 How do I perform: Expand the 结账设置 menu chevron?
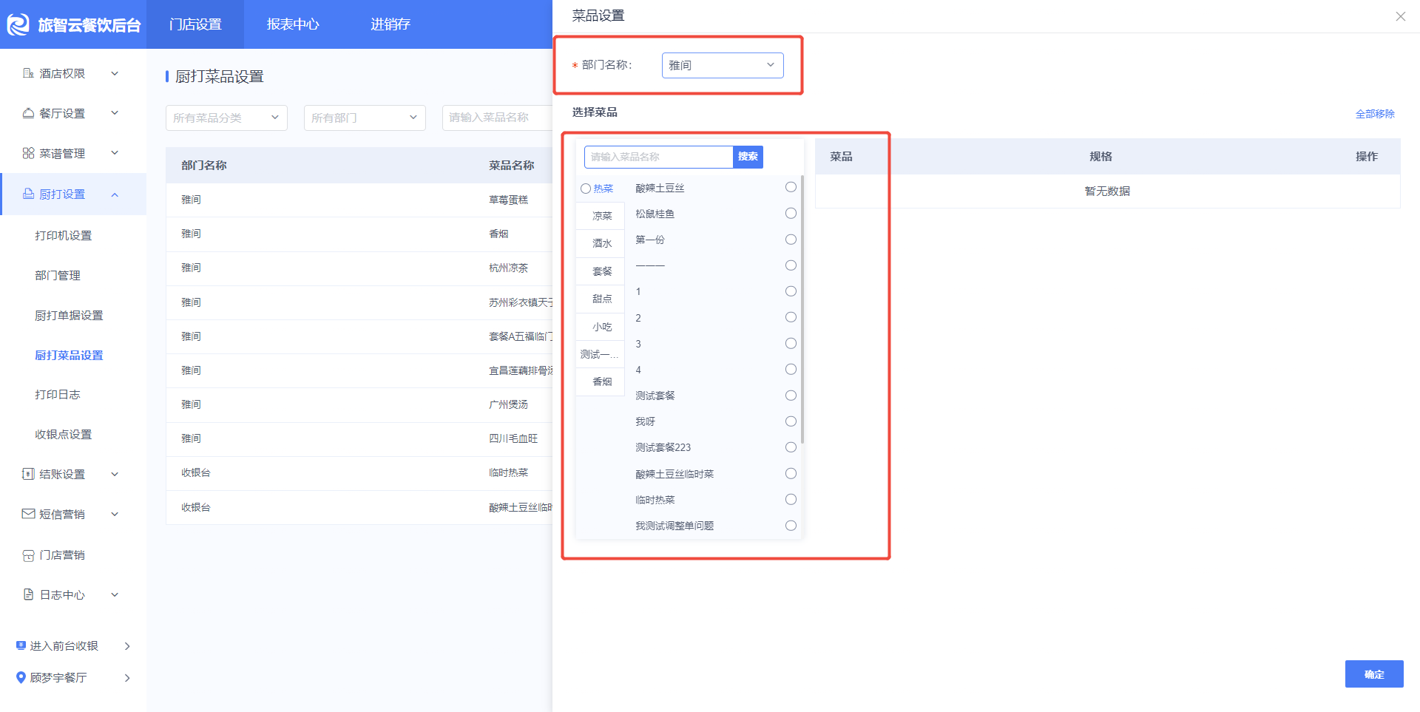pos(115,474)
